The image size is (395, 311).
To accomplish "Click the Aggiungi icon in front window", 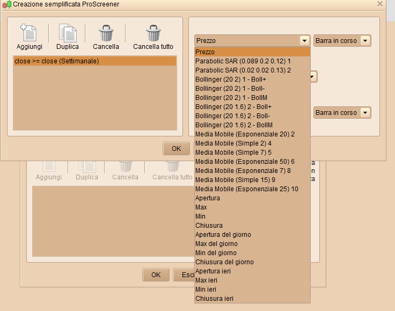I will (29, 33).
